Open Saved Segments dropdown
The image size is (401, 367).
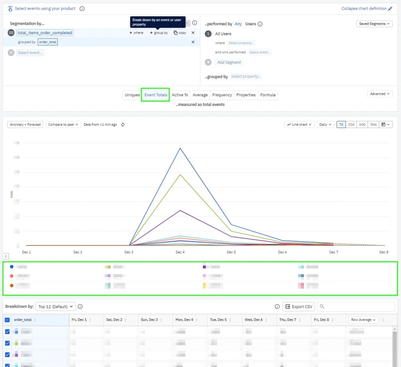pos(374,24)
